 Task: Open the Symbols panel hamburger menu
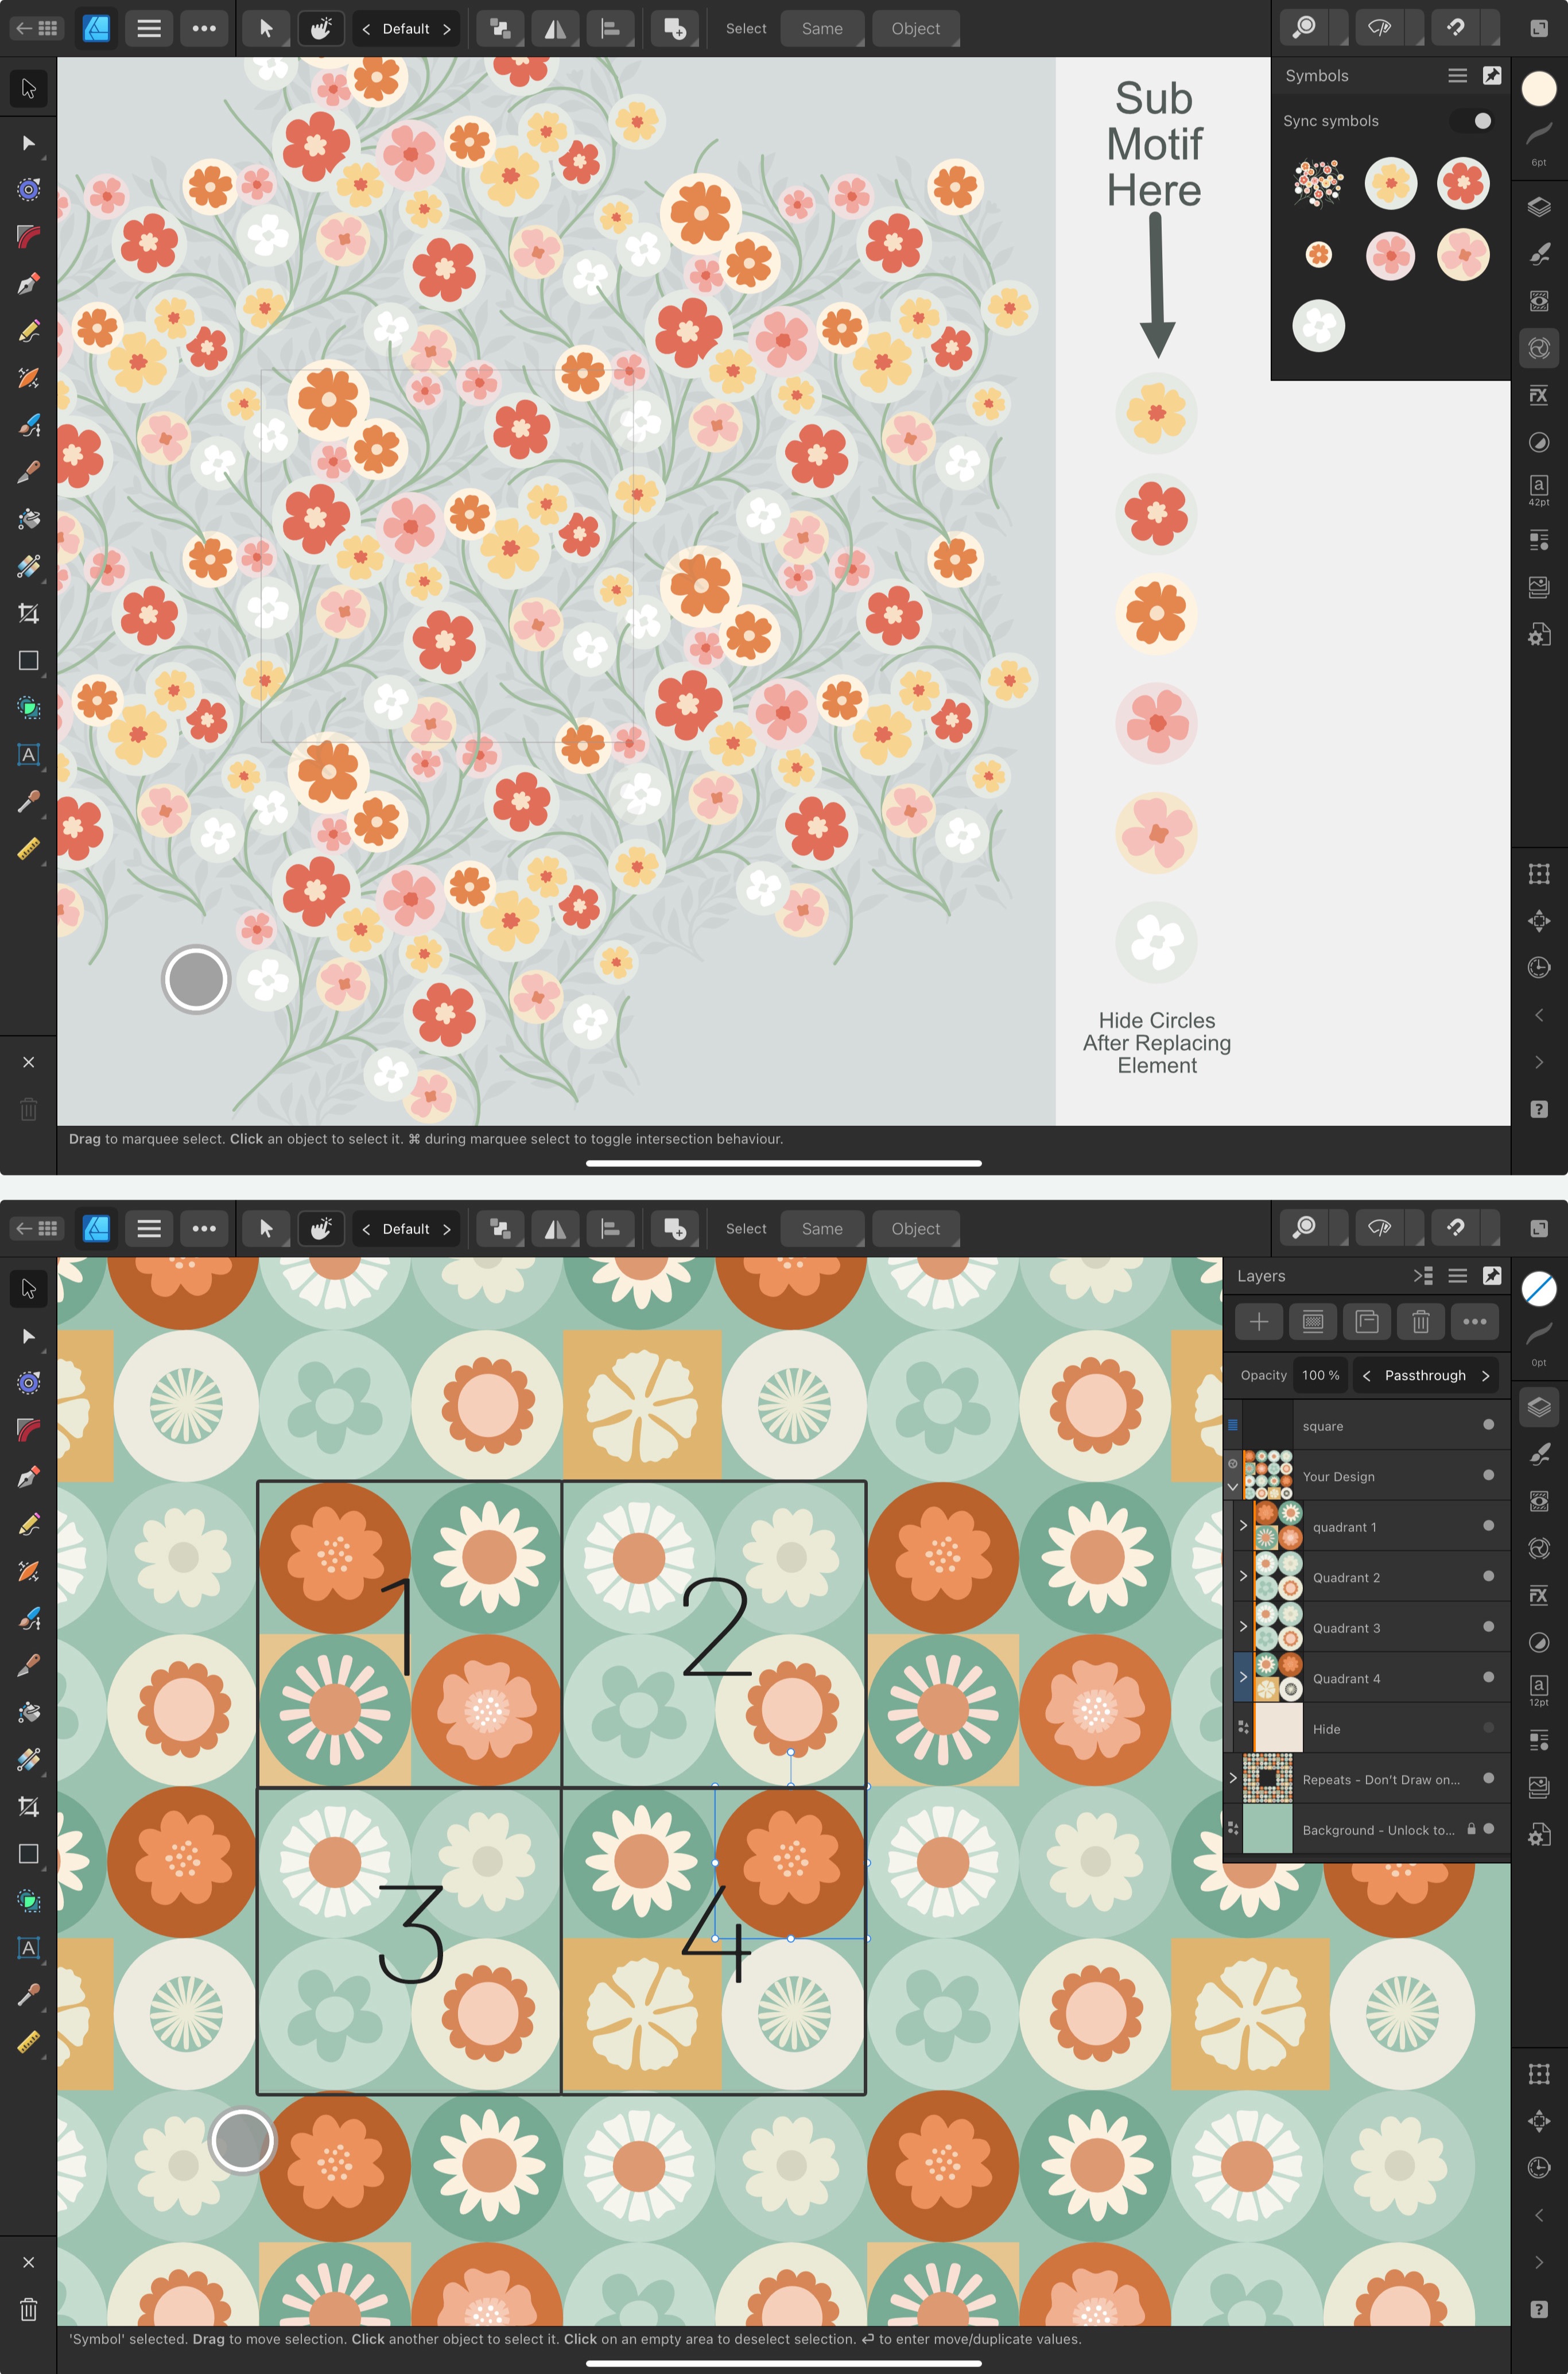pyautogui.click(x=1457, y=75)
